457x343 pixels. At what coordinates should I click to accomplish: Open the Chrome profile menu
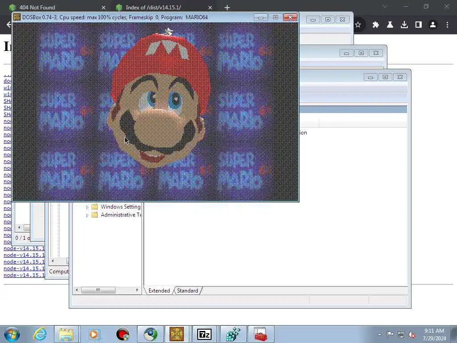point(433,25)
